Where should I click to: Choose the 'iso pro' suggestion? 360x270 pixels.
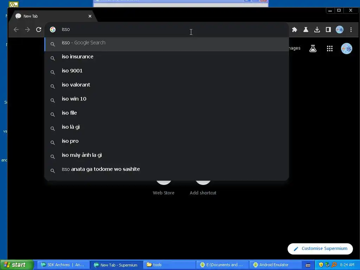click(x=167, y=142)
